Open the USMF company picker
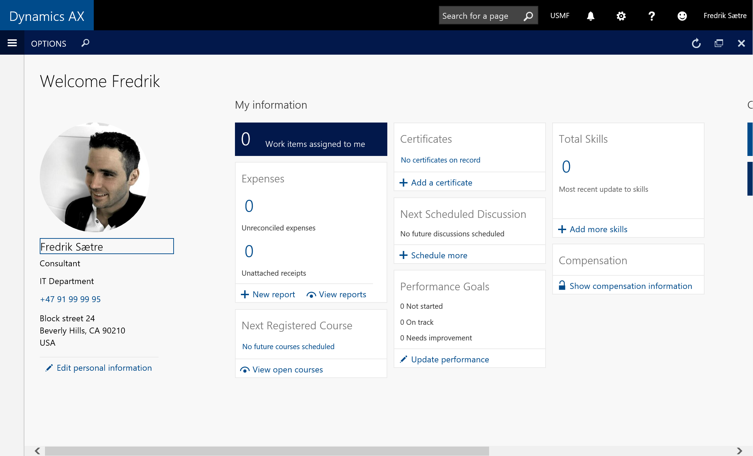 coord(560,16)
